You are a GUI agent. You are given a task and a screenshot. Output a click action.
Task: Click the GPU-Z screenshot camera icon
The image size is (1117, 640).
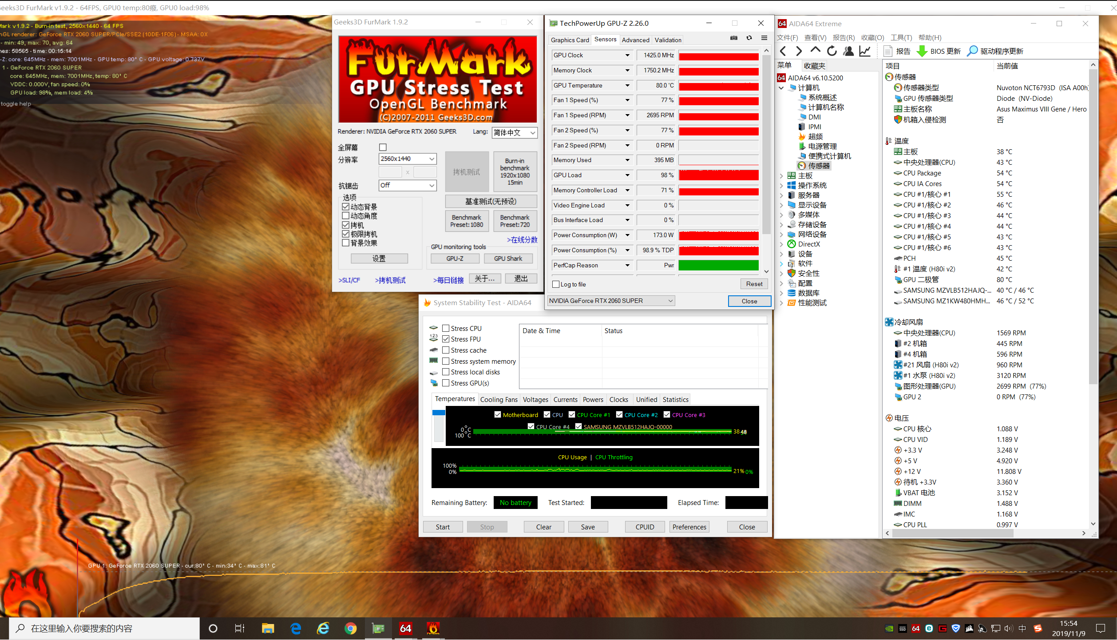(x=734, y=38)
